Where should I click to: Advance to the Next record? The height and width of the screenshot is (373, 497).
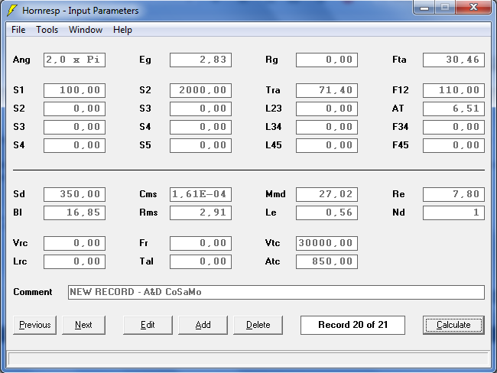pyautogui.click(x=83, y=325)
